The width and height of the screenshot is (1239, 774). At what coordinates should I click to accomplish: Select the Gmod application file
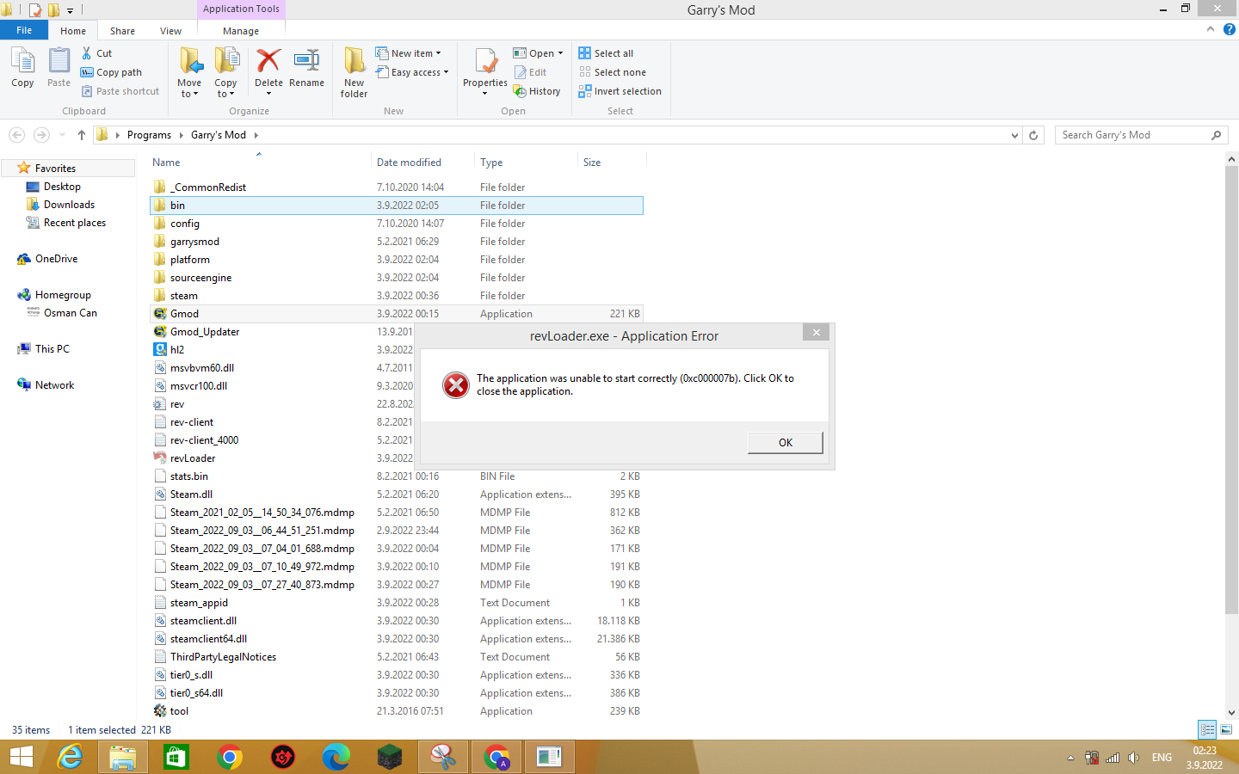(397, 314)
